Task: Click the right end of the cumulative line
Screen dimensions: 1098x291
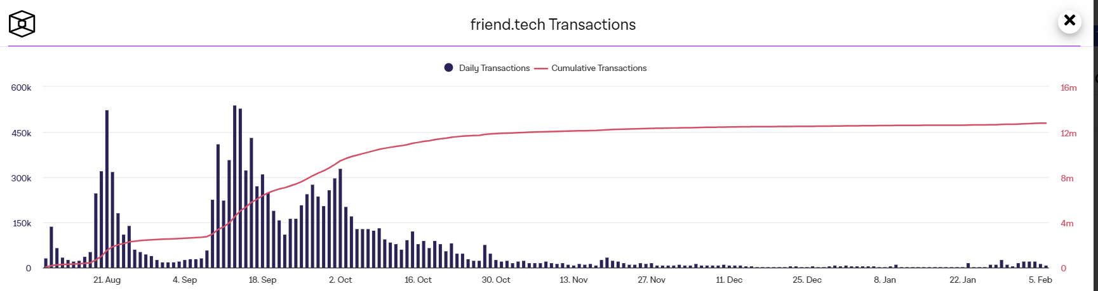Action: click(1045, 123)
